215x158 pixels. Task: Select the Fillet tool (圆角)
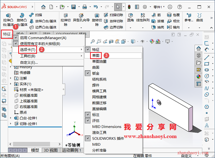point(130,18)
